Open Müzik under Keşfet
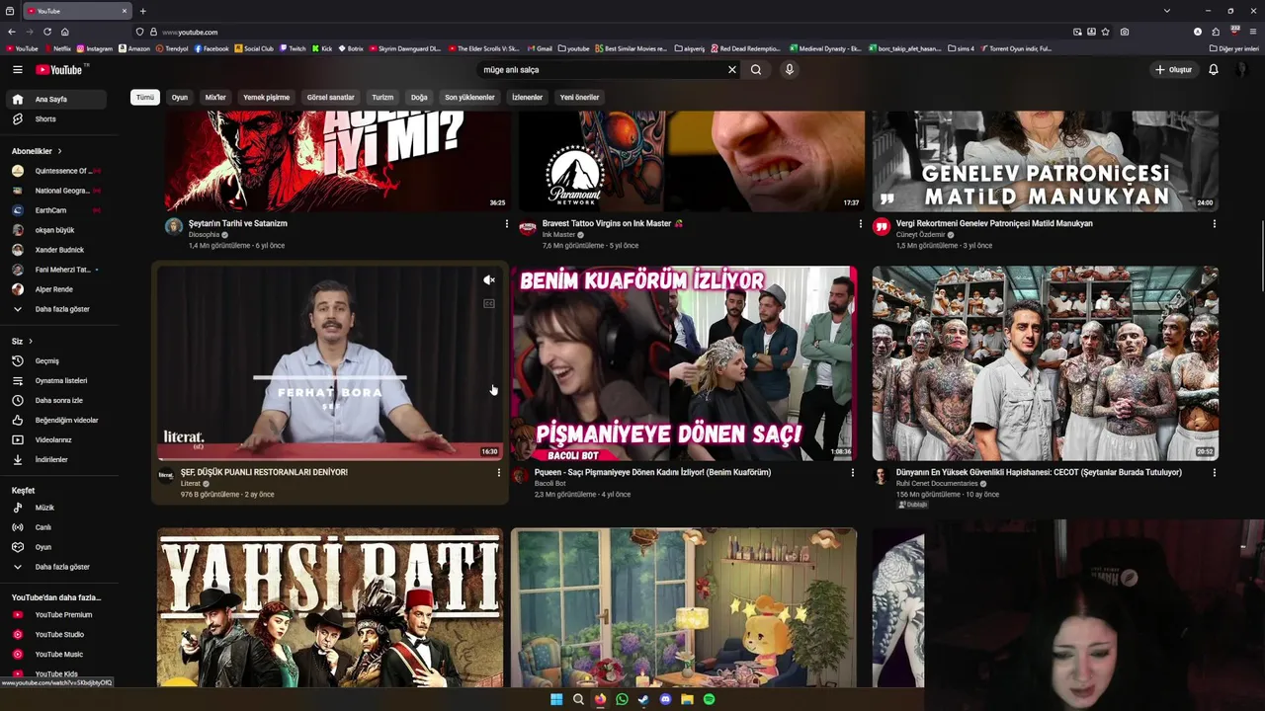The image size is (1265, 711). [55, 508]
